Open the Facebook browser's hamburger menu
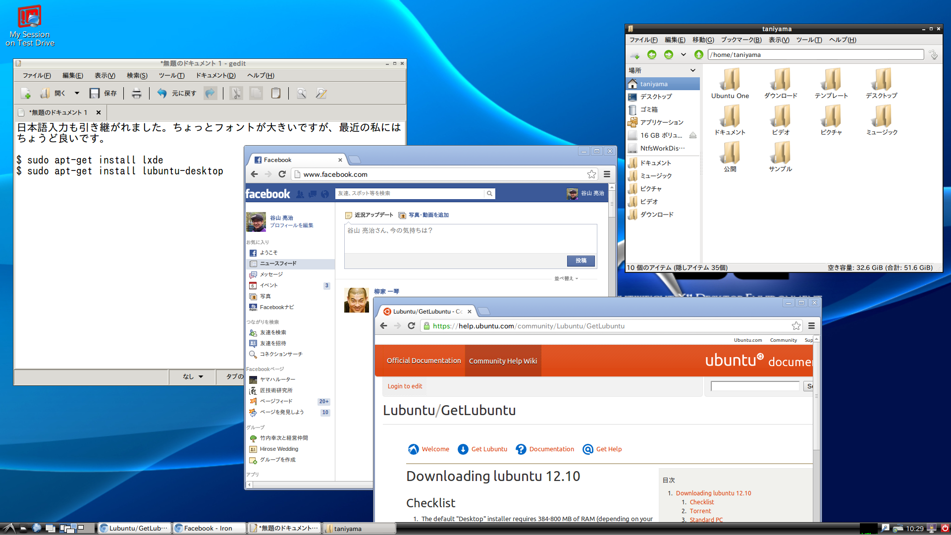 (x=607, y=174)
